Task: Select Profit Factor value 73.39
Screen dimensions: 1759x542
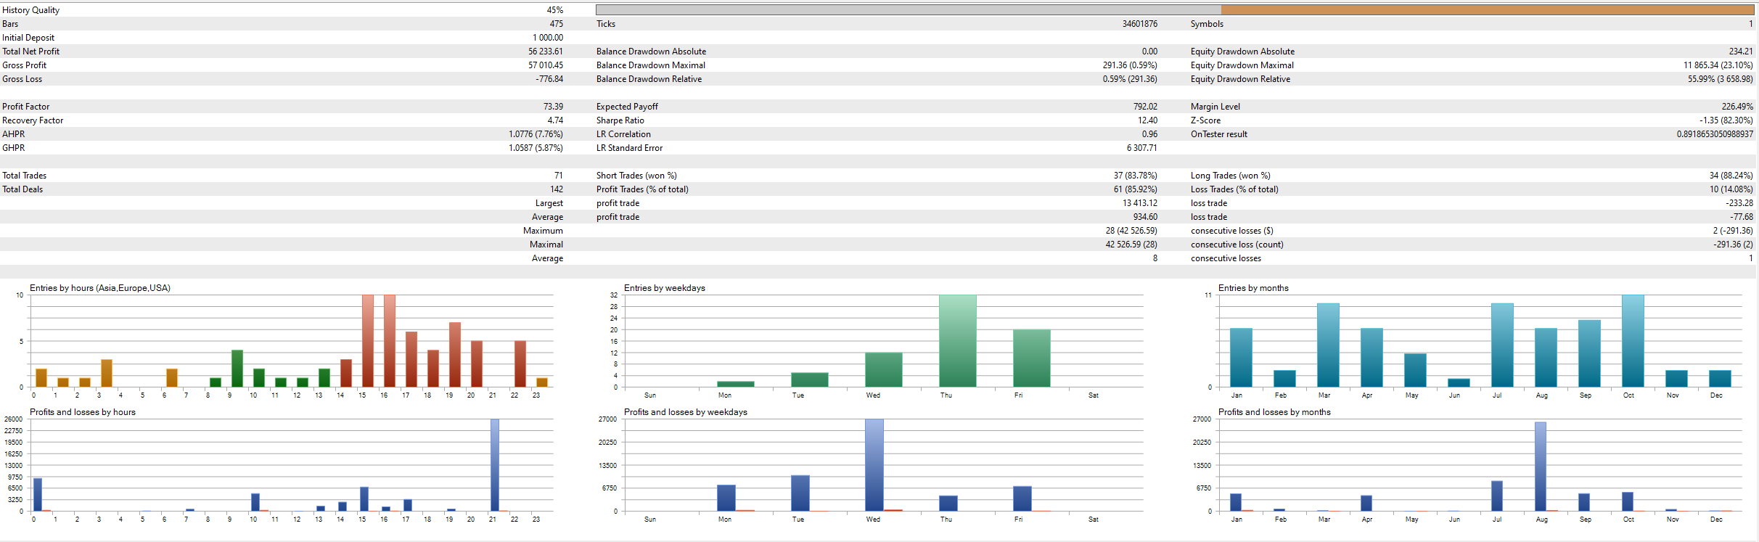Action: (x=554, y=107)
